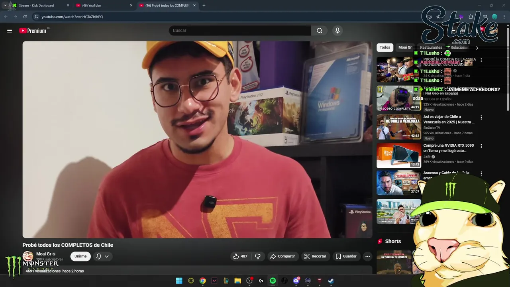
Task: Save video with Guardar button
Action: point(346,256)
